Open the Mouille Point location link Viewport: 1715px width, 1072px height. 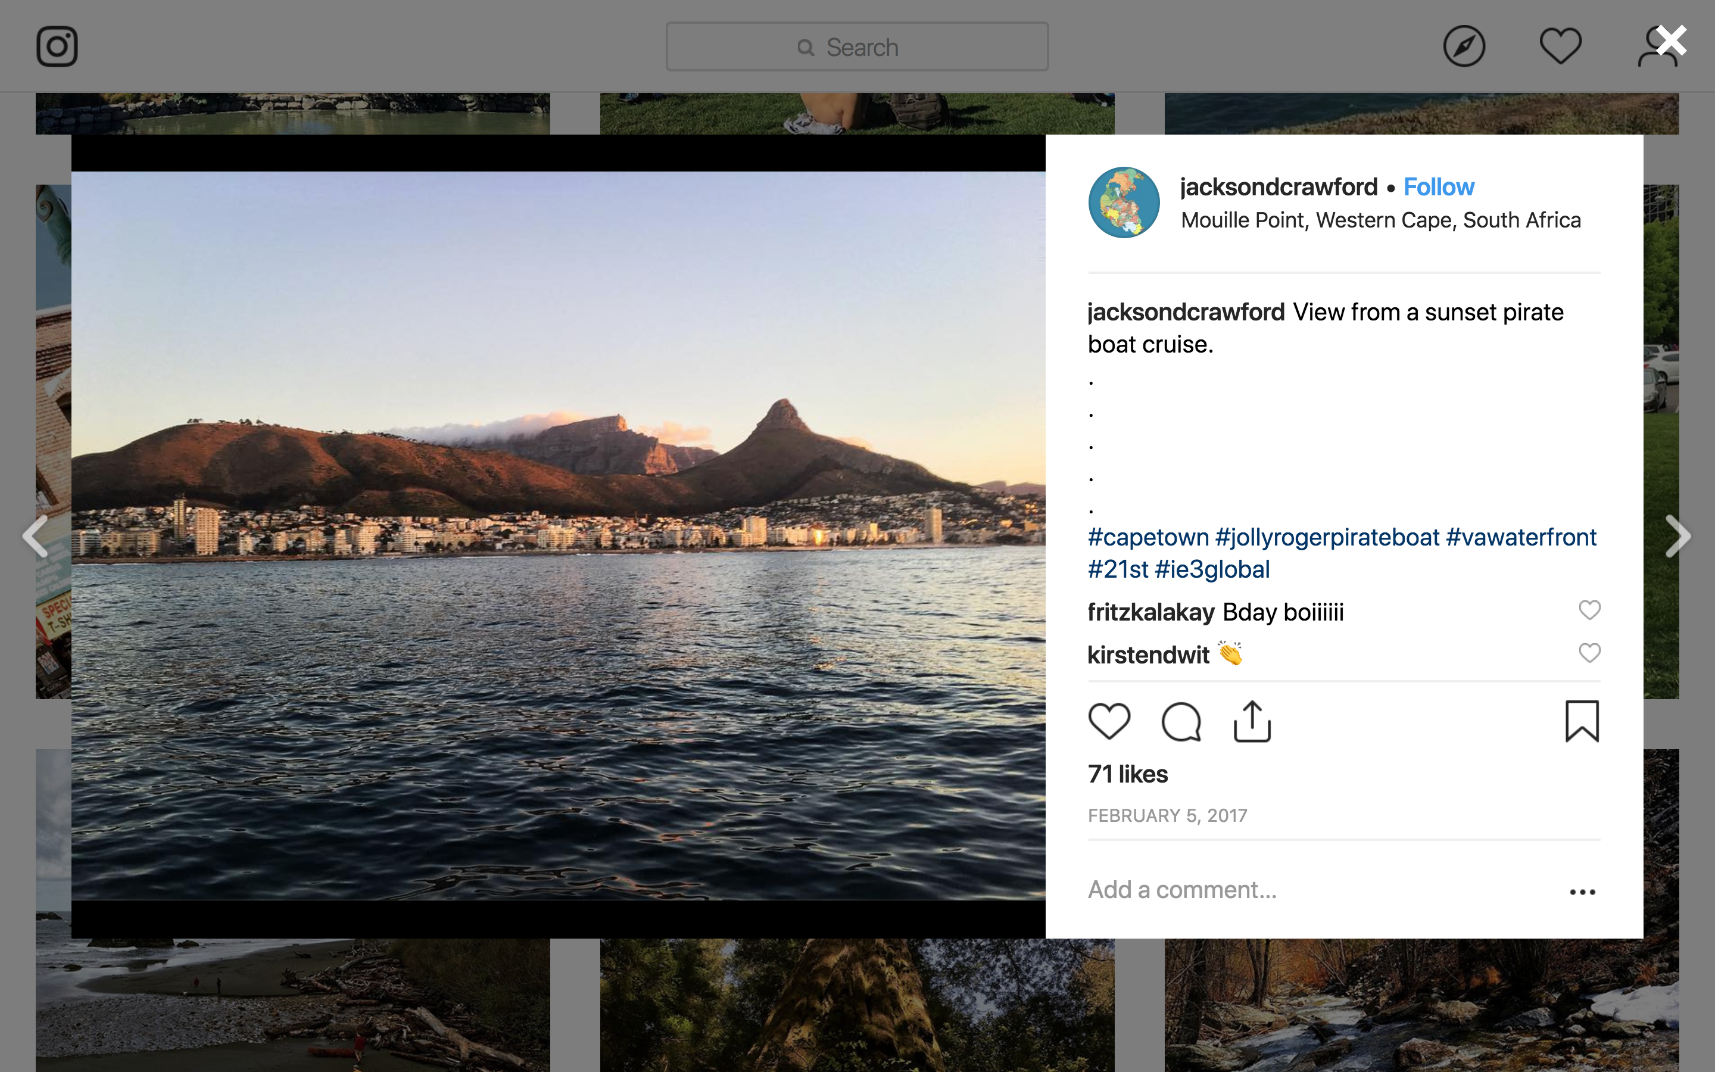click(x=1380, y=220)
